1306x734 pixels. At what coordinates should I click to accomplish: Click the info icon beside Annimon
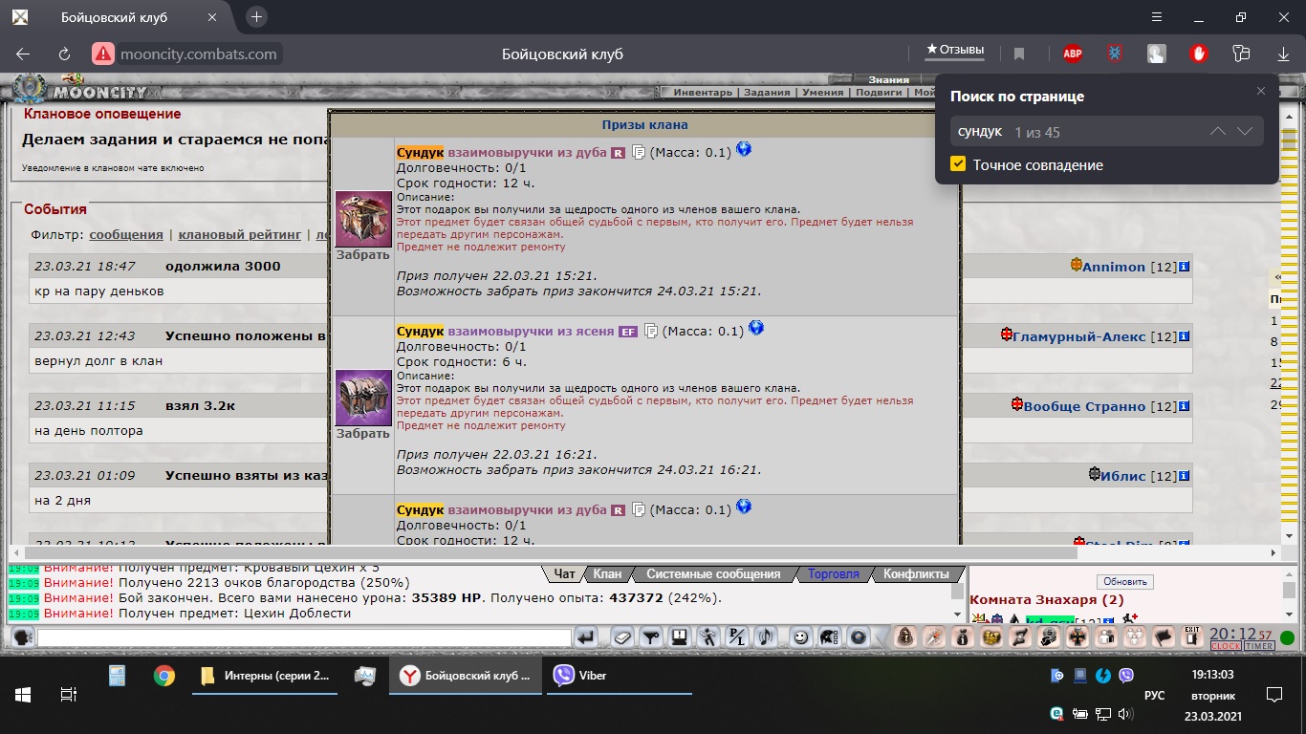[x=1184, y=267]
